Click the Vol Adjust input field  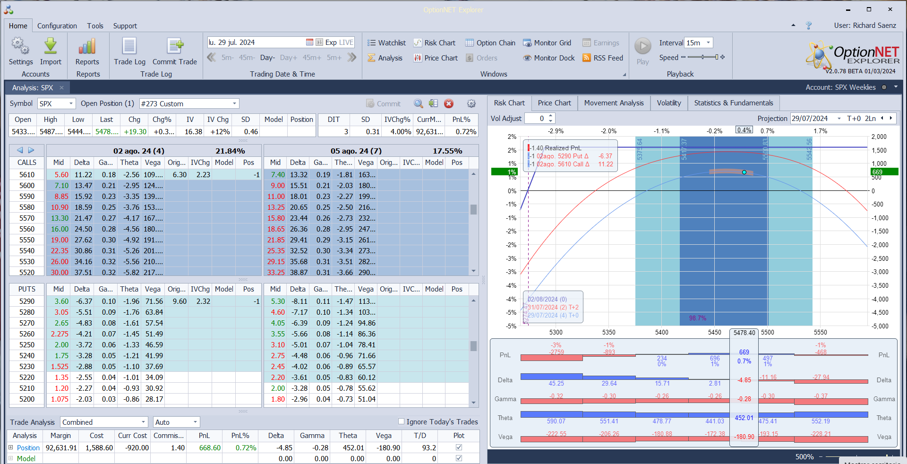pos(536,118)
